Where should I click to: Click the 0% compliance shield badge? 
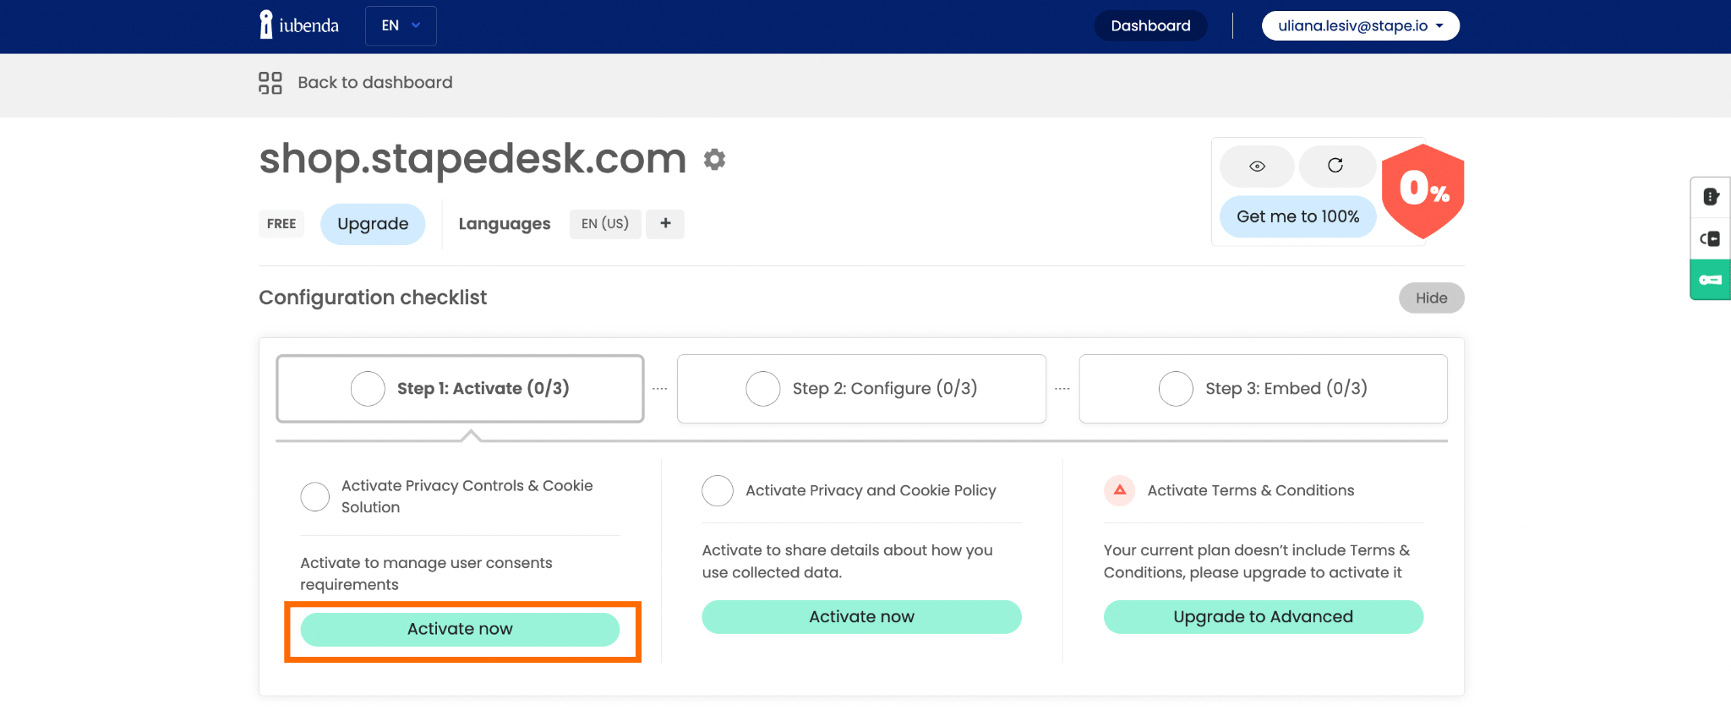pyautogui.click(x=1423, y=191)
